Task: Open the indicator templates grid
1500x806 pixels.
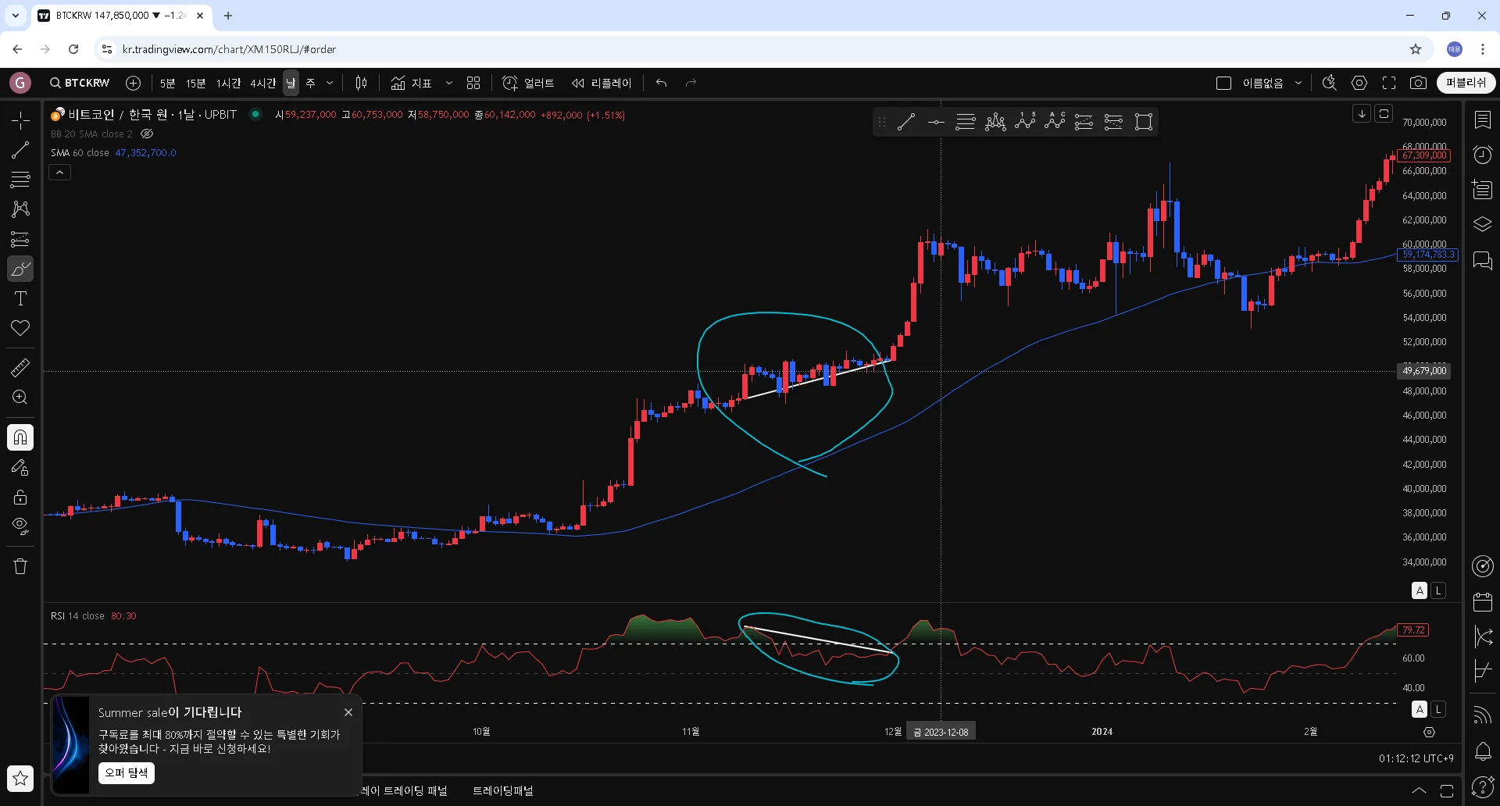Action: 473,83
